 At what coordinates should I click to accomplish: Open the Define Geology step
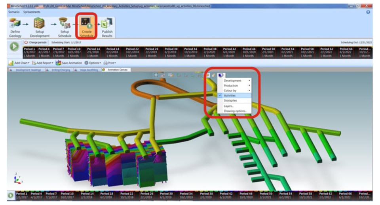coord(15,28)
